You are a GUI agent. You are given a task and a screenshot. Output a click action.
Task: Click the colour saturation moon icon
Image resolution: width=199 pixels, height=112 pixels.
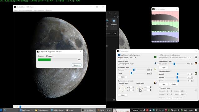pyautogui.click(x=196, y=63)
